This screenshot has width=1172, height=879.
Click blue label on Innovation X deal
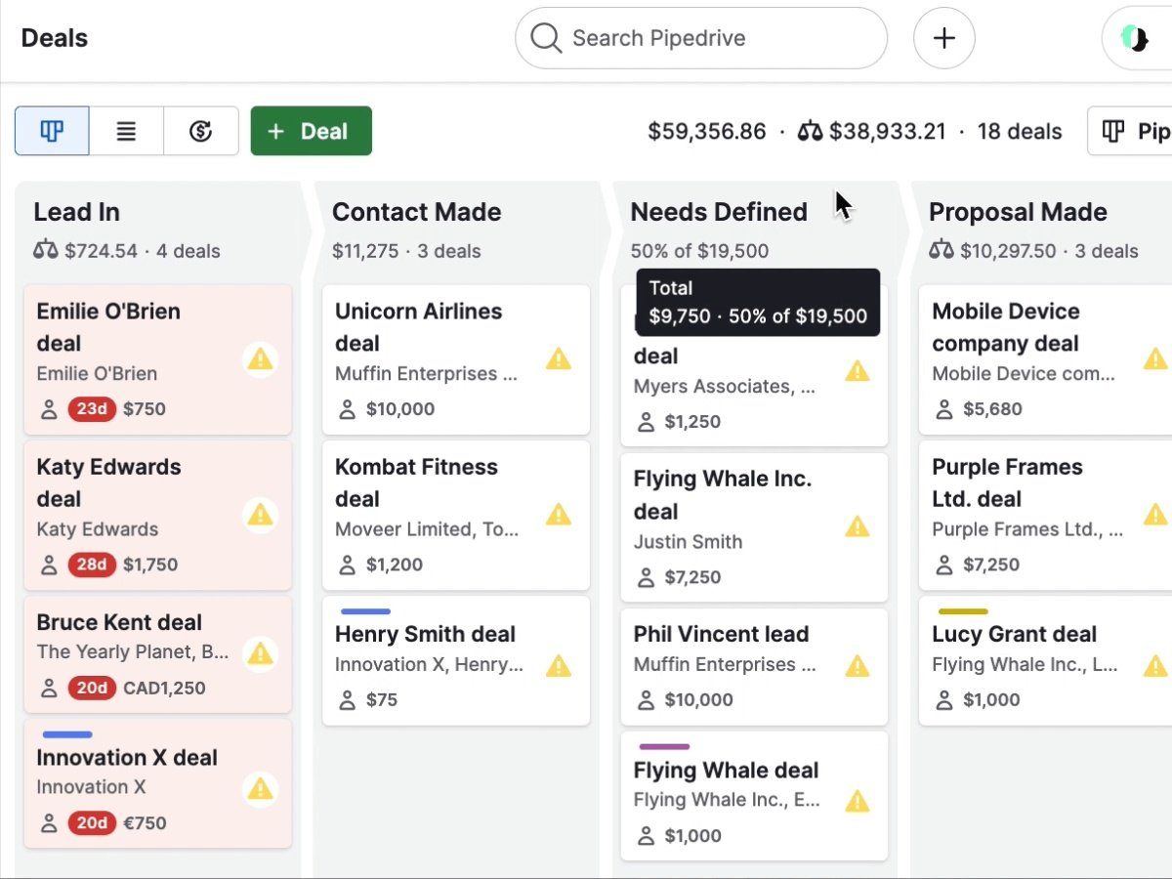67,734
